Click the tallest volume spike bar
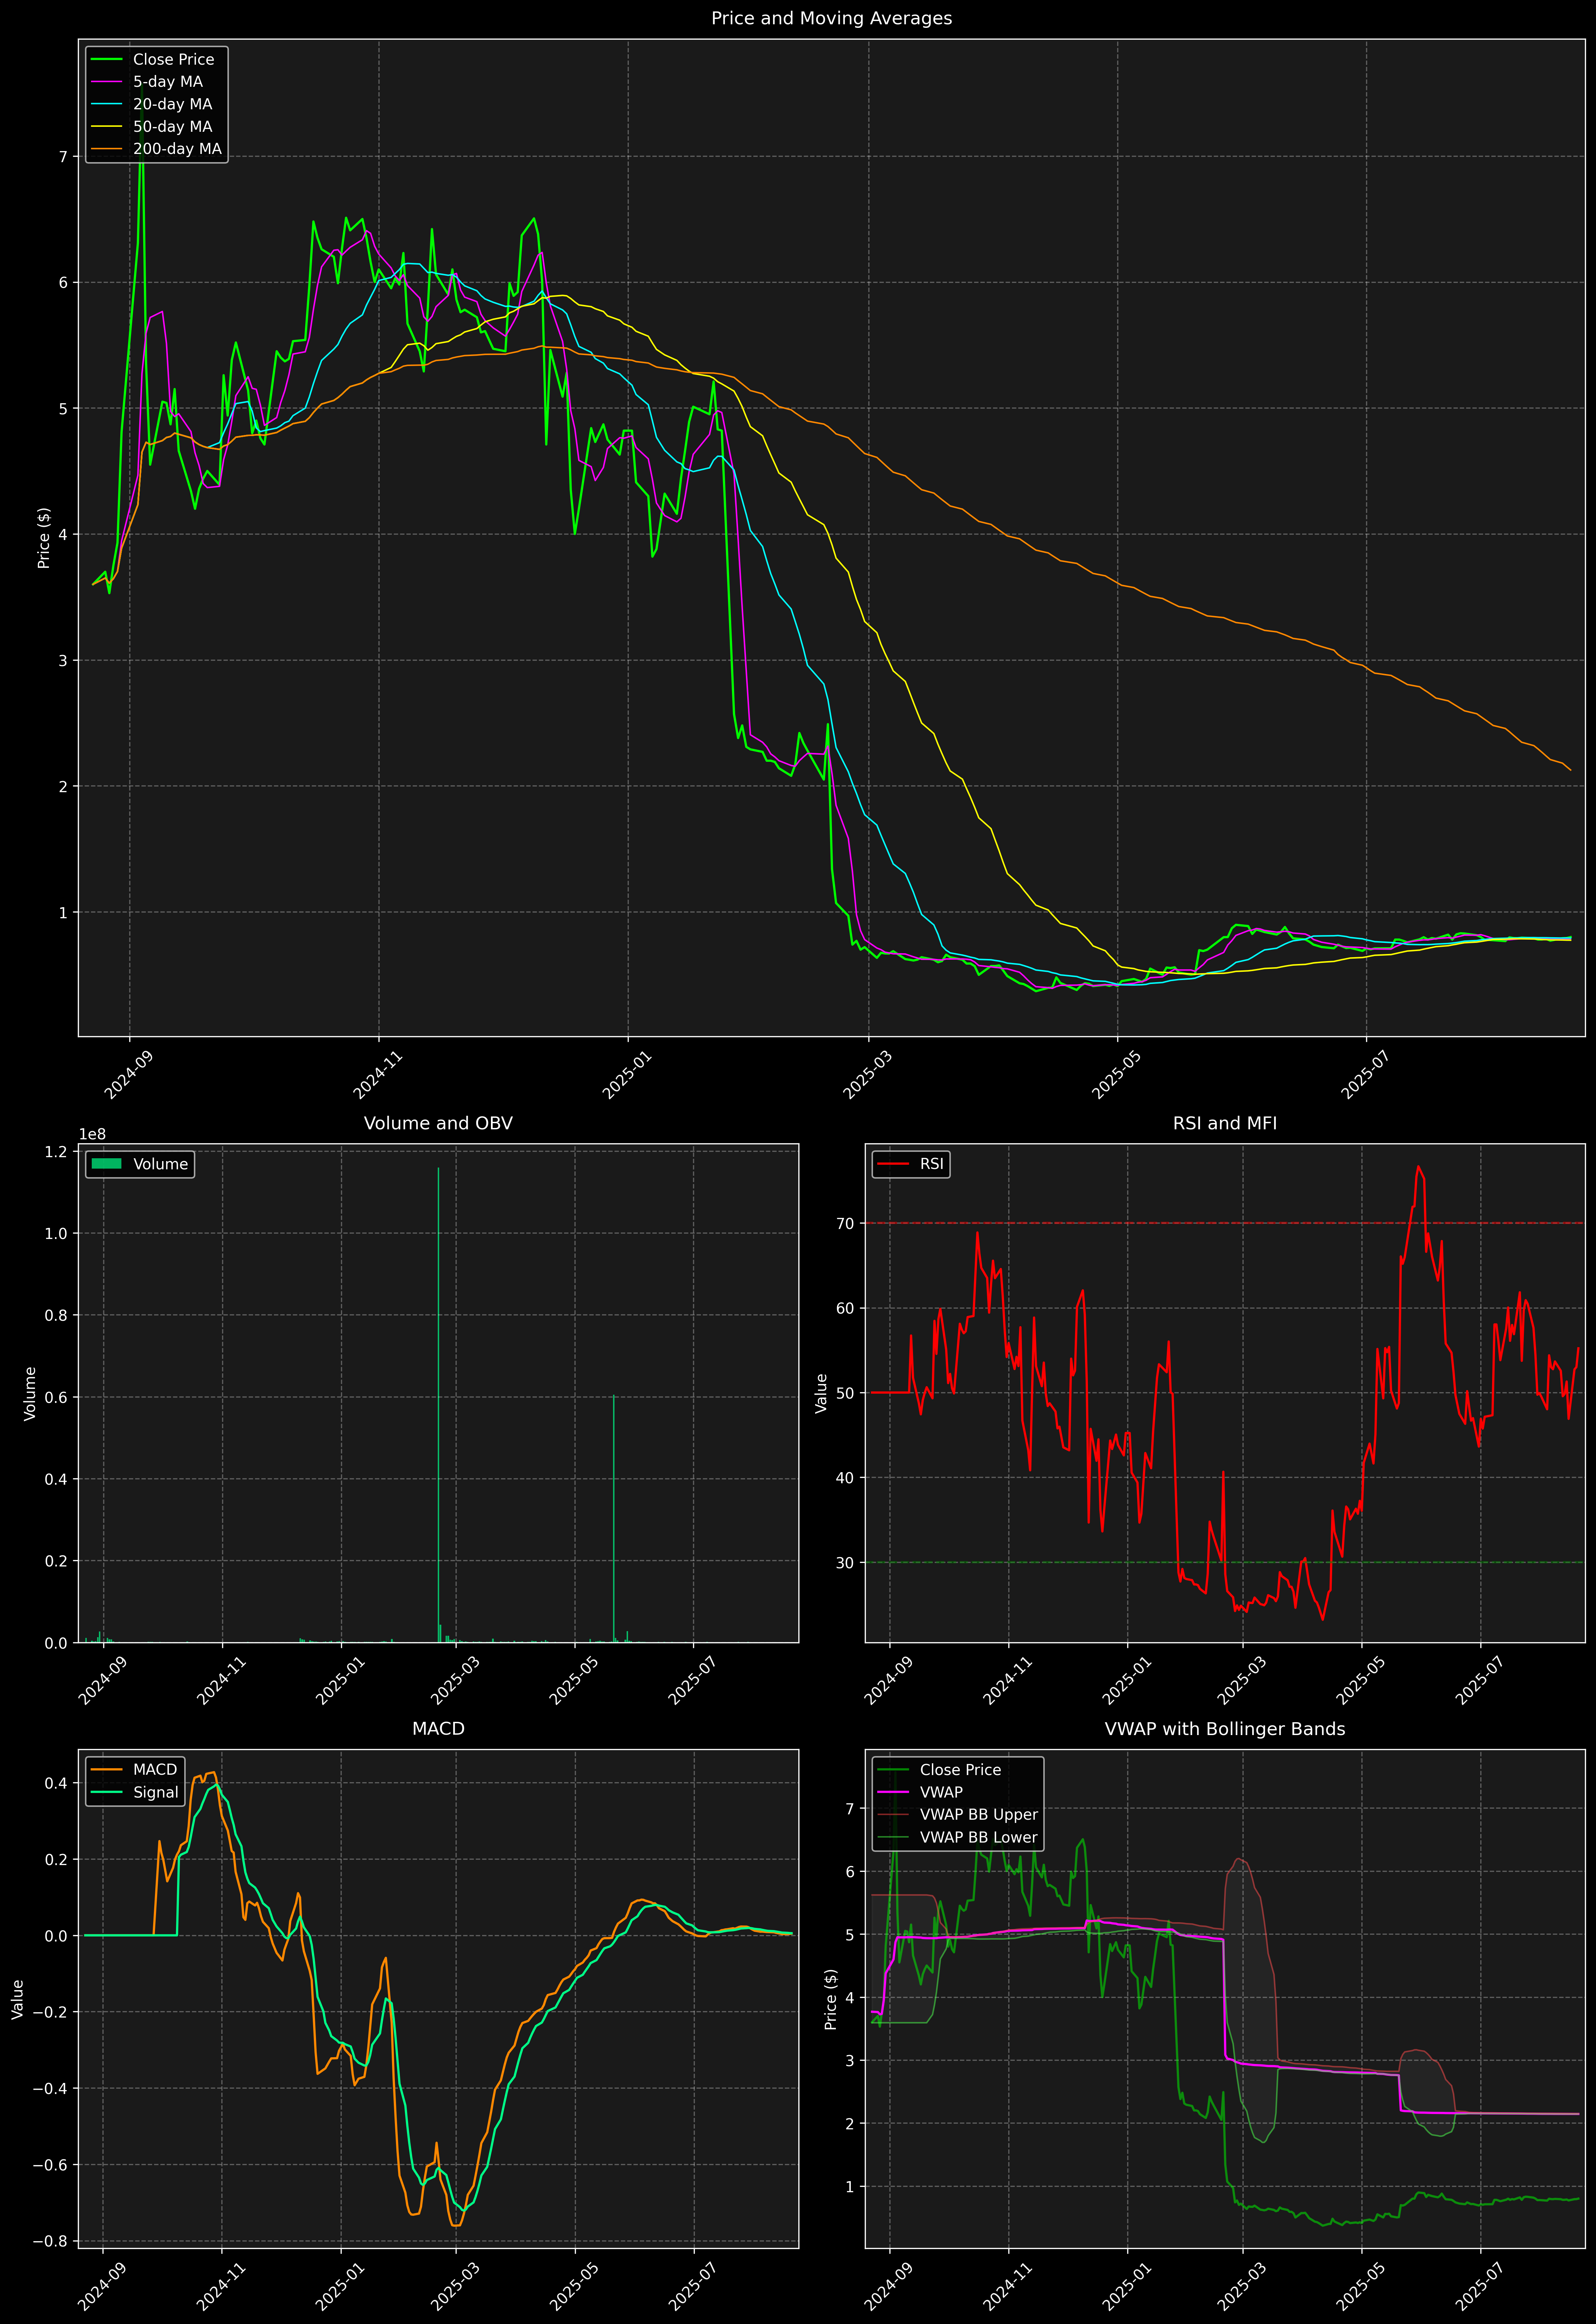This screenshot has width=1596, height=2324. coord(438,1400)
